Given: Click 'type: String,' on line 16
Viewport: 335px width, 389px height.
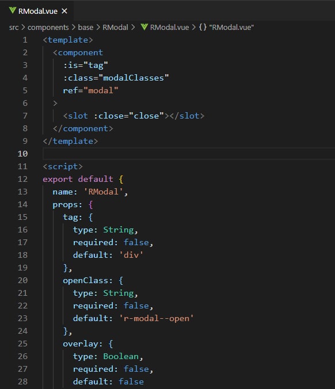Looking at the screenshot, I should coord(105,230).
